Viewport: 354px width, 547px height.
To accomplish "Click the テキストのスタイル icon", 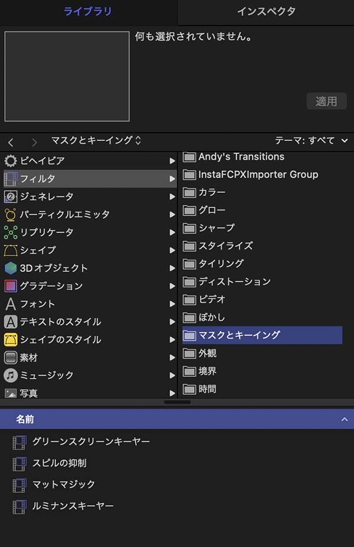I will pos(11,322).
